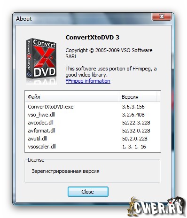Viewport: 187px width, 218px height.
Task: Open the FFmpeg information link
Action: [x=88, y=81]
